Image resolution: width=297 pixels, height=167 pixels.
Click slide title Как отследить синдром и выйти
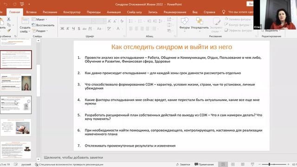172,47
